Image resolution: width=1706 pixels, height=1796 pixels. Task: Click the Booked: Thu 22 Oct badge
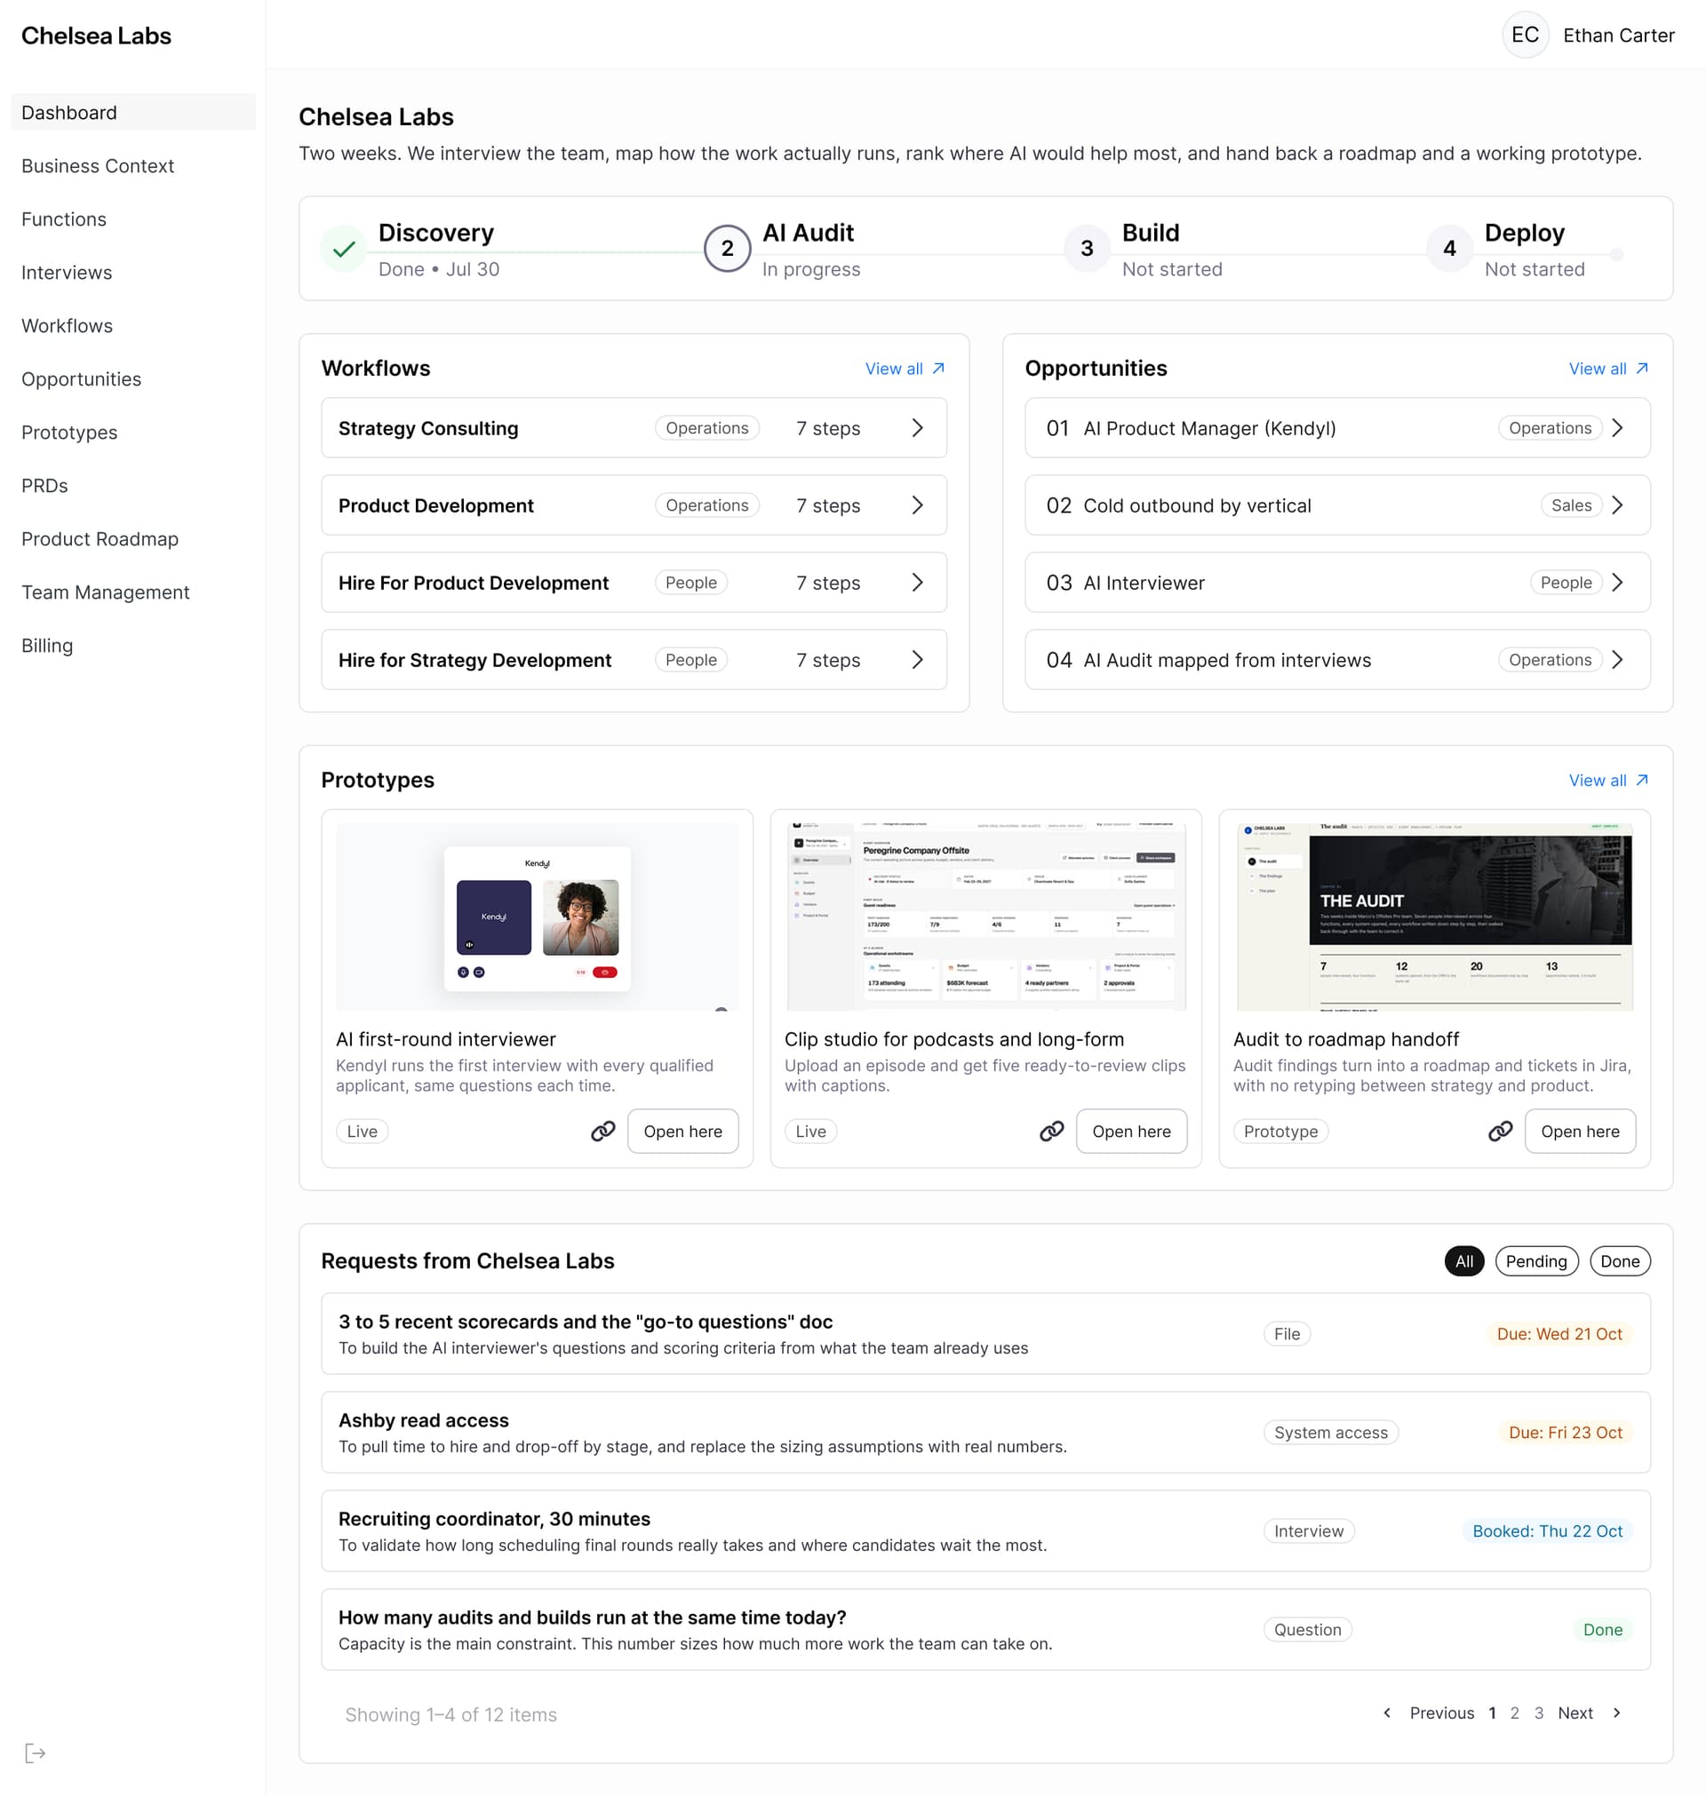coord(1548,1531)
